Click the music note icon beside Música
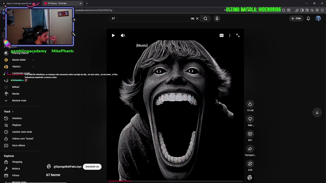Viewport: 326px width, 183px height. point(6,169)
